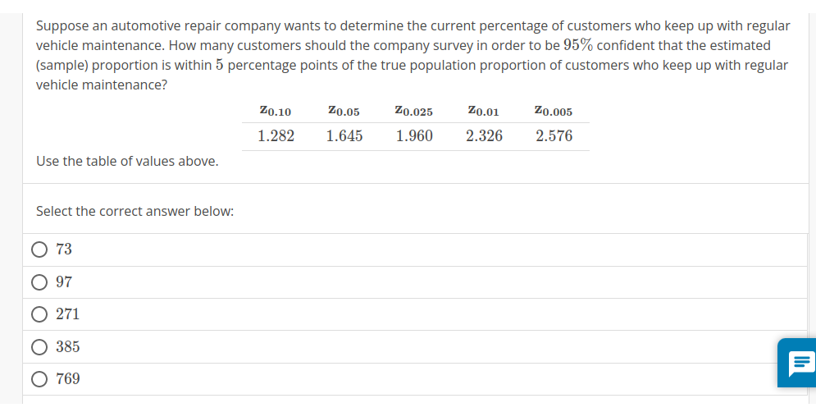Select the radio button for 271
This screenshot has height=412, width=816.
39,314
